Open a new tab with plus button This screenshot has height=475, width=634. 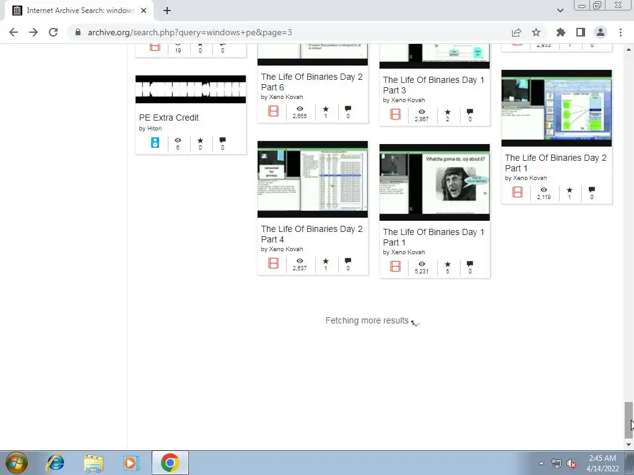167,11
